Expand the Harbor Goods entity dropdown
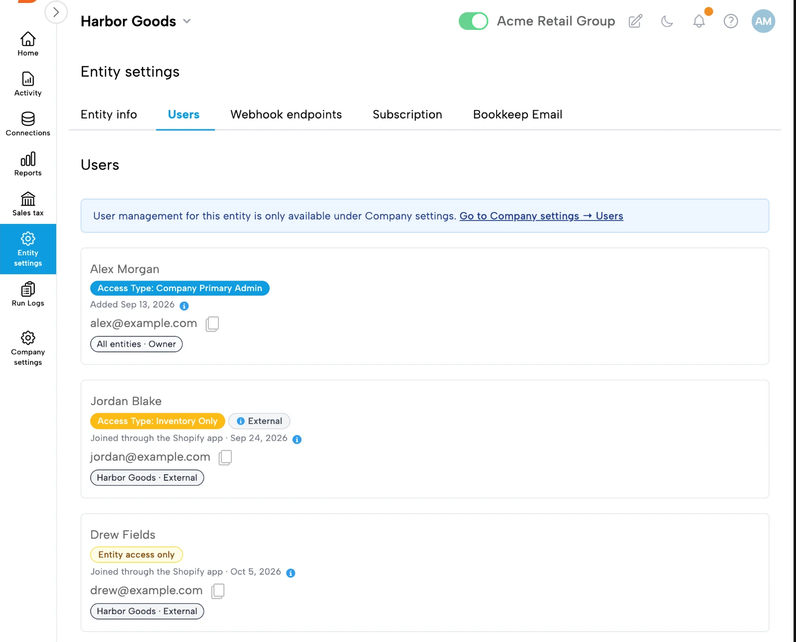Screen dimensions: 796x642 click(x=187, y=21)
